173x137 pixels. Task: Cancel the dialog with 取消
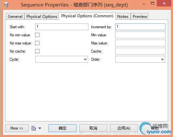(x=93, y=128)
